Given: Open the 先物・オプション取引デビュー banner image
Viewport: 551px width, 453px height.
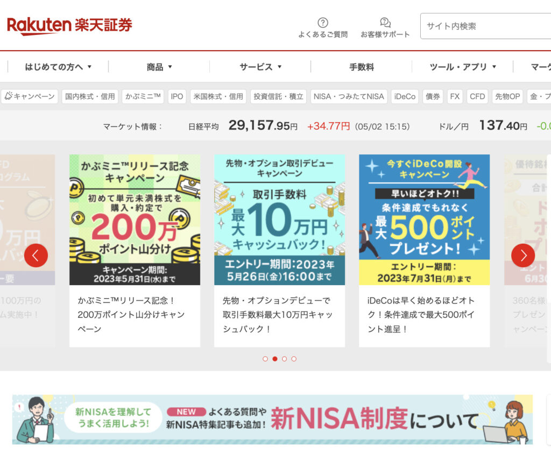Looking at the screenshot, I should [x=279, y=220].
